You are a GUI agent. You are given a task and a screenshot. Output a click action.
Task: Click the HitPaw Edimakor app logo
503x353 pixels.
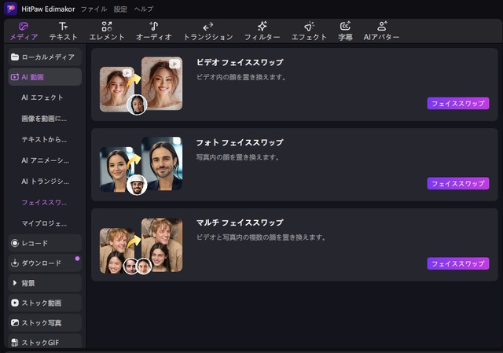click(x=10, y=9)
